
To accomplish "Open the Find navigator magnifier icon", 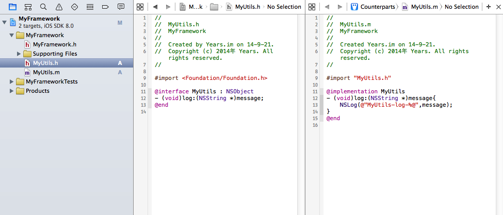I will click(43, 7).
